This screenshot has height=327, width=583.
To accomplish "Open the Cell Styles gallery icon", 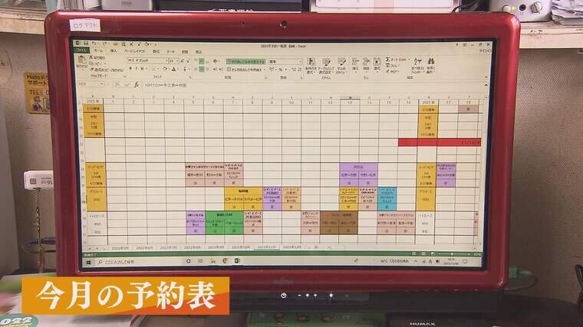I will (341, 63).
